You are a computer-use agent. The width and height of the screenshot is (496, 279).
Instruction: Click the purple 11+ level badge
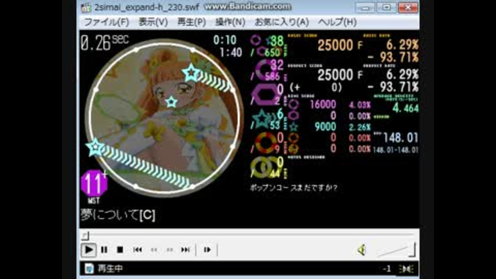(94, 183)
